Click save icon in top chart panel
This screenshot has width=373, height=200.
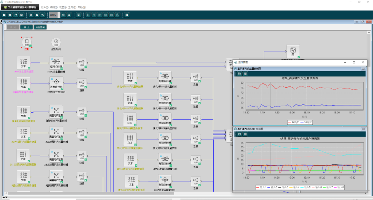pyautogui.click(x=239, y=74)
